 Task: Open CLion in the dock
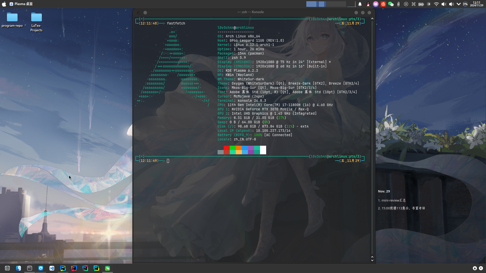(85, 268)
